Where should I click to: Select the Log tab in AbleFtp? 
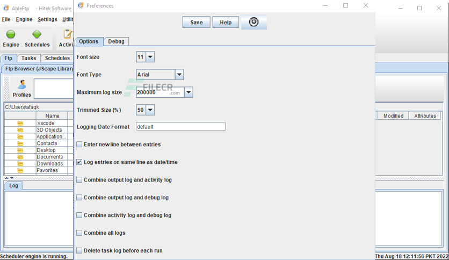click(13, 185)
